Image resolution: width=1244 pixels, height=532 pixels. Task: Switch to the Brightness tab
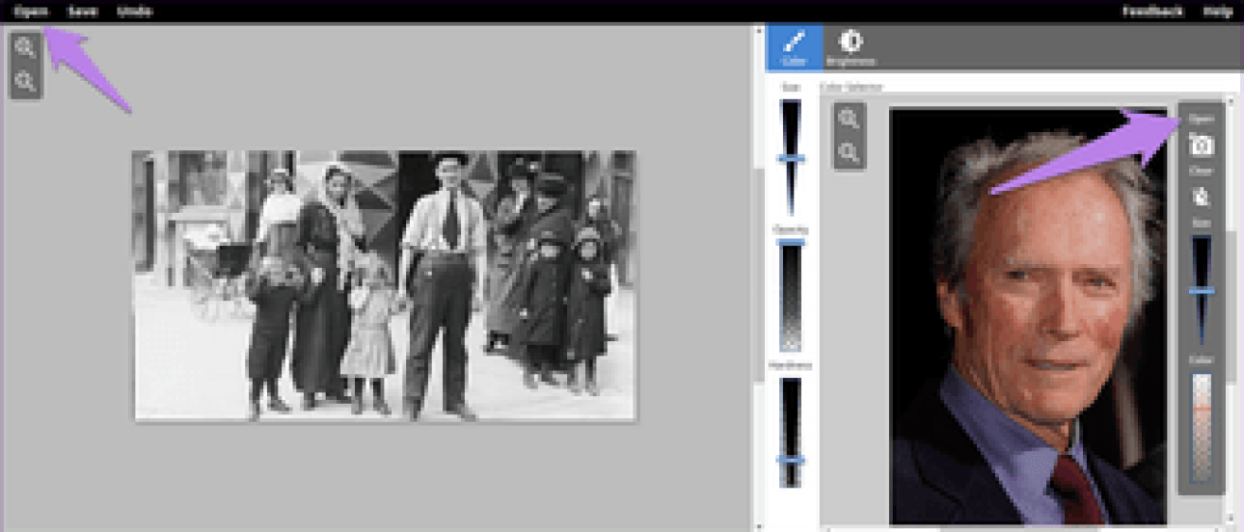851,47
